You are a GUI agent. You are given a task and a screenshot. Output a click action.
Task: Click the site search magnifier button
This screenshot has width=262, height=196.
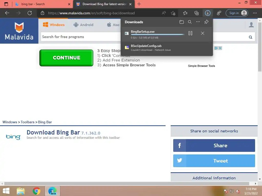tap(250, 37)
